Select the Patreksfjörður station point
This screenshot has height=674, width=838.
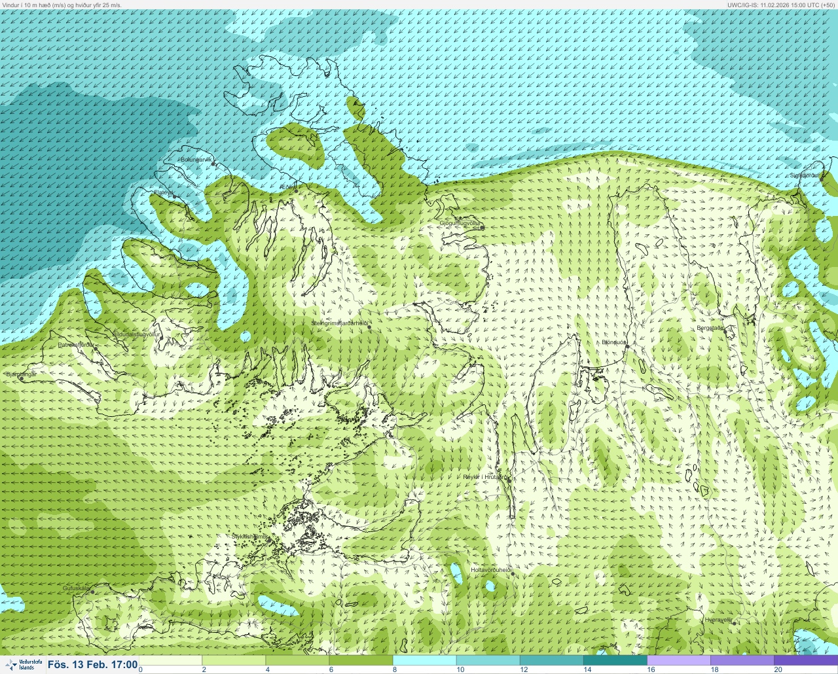(x=96, y=347)
